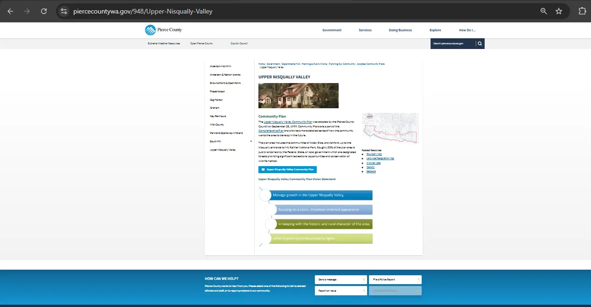The height and width of the screenshot is (307, 591).
Task: Click the Pierce County logo
Action: click(163, 30)
